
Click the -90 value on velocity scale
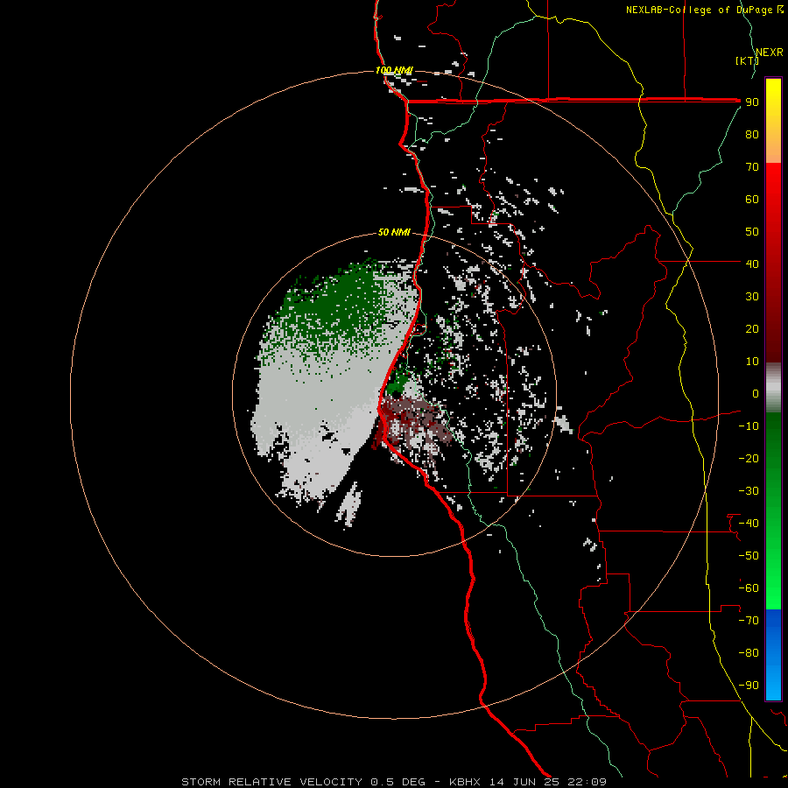point(749,686)
